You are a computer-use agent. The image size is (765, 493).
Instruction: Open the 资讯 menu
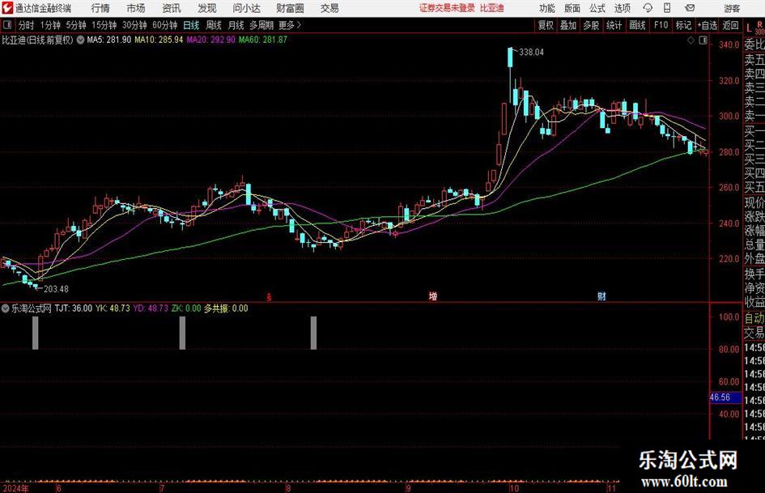tap(172, 8)
